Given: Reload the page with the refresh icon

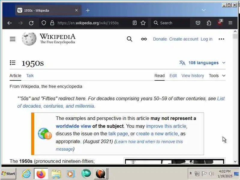Looking at the screenshot, I should pos(31,23).
